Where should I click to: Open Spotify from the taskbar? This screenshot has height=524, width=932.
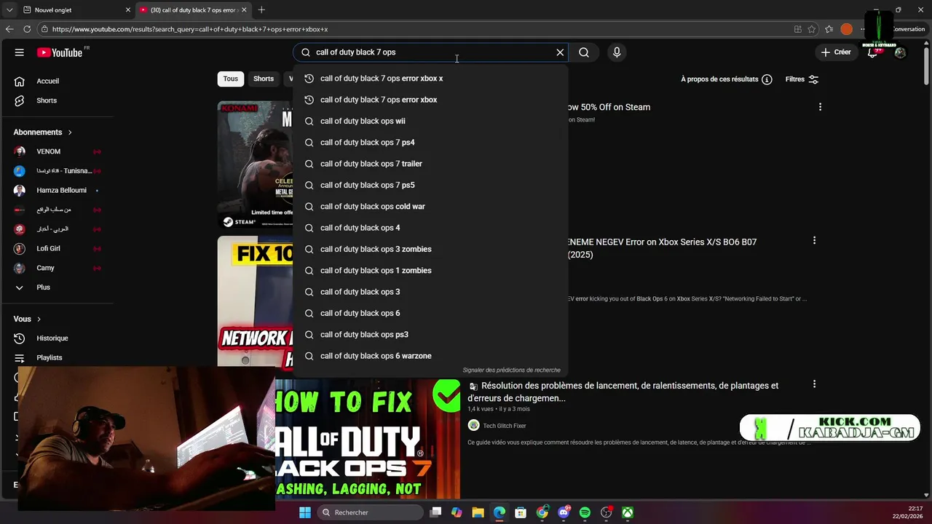pyautogui.click(x=585, y=512)
